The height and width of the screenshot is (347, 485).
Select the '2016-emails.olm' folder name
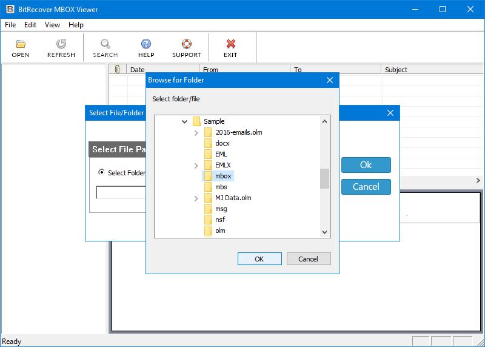pyautogui.click(x=239, y=132)
